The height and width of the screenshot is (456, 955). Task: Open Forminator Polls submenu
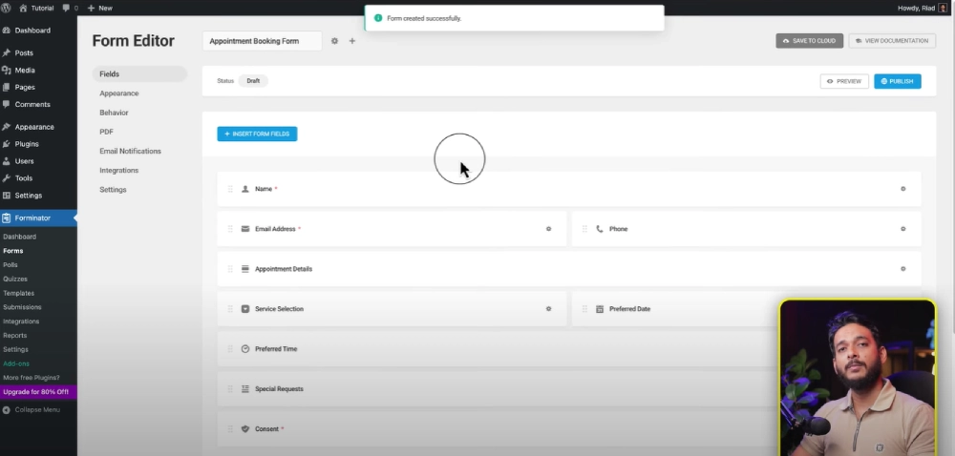11,265
